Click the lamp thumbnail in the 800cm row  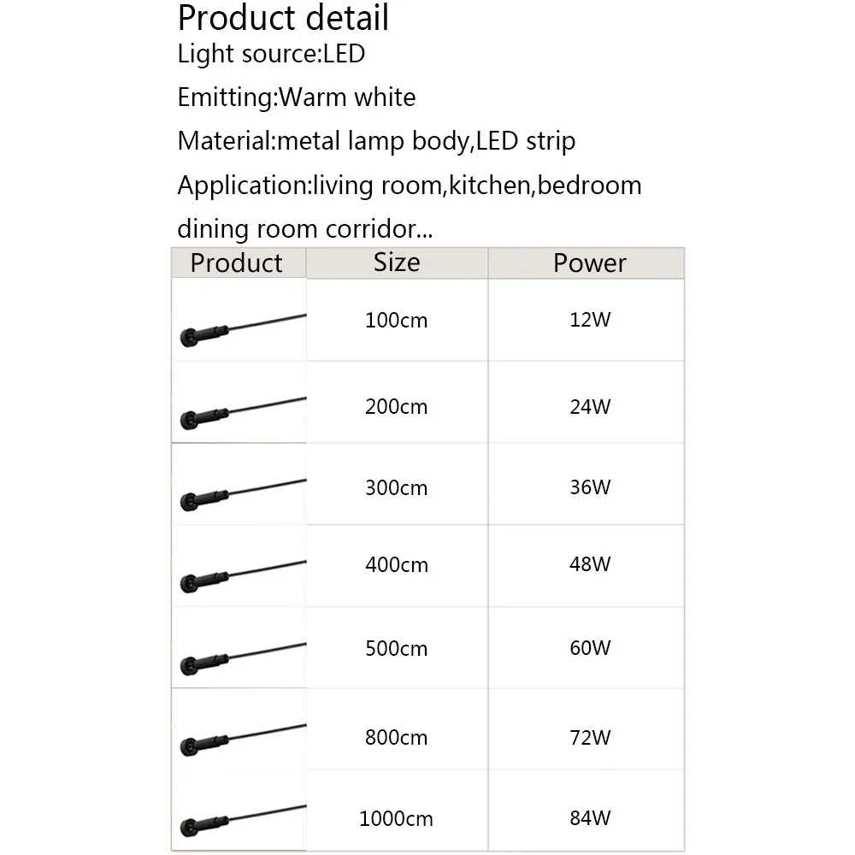[239, 734]
